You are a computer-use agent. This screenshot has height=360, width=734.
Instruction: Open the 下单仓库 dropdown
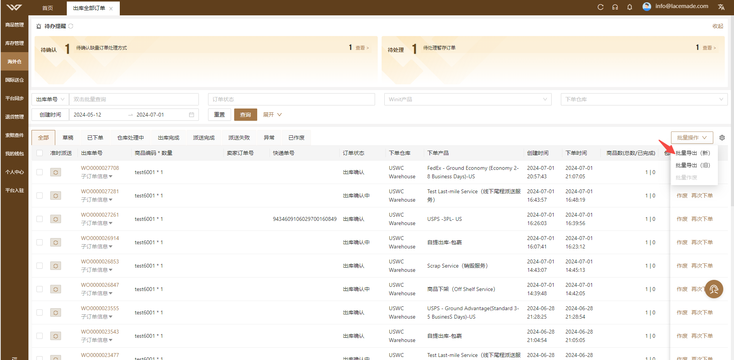pyautogui.click(x=644, y=99)
